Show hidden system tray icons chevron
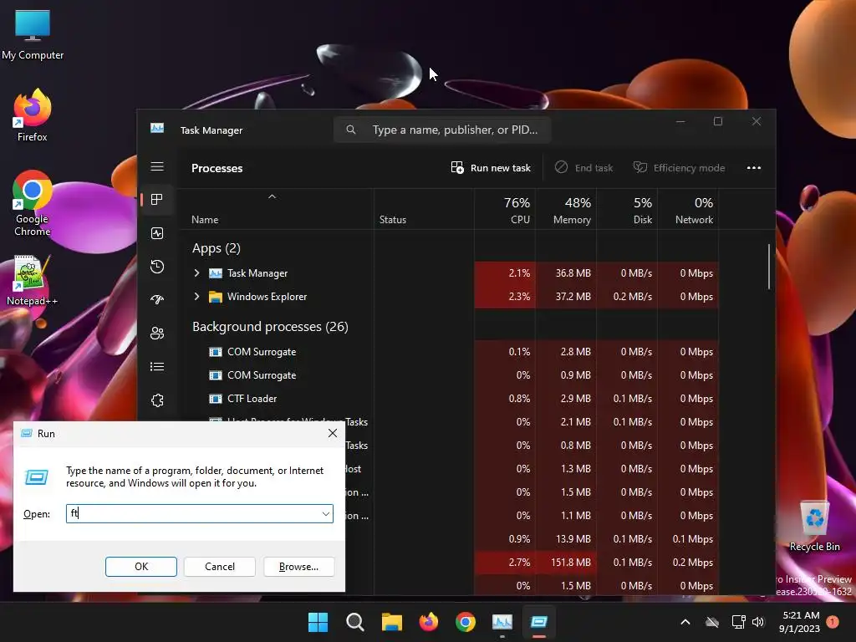The image size is (856, 642). click(685, 622)
